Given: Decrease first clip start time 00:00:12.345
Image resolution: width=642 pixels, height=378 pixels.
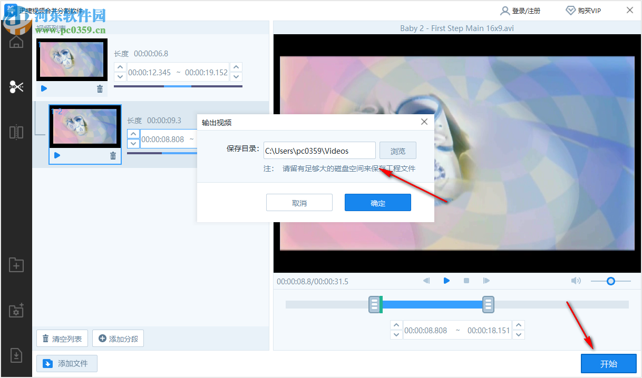Looking at the screenshot, I should [120, 77].
